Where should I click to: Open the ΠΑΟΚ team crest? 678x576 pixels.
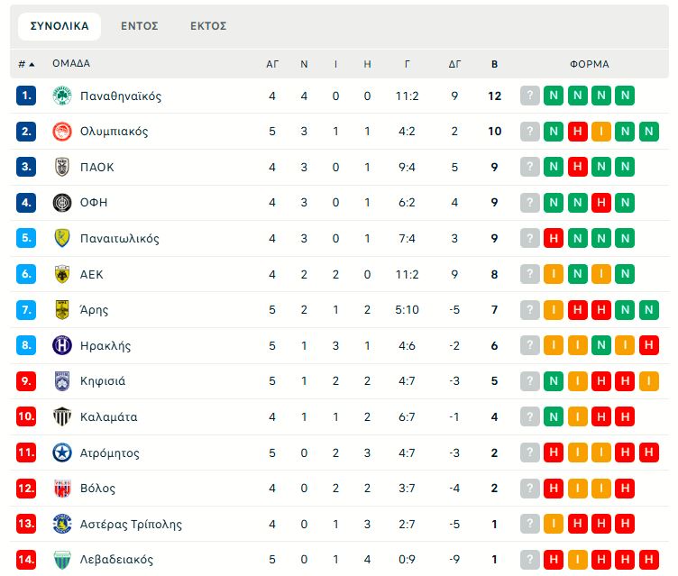[62, 167]
